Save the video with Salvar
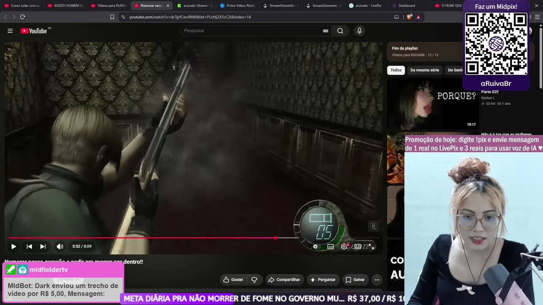 pos(355,280)
